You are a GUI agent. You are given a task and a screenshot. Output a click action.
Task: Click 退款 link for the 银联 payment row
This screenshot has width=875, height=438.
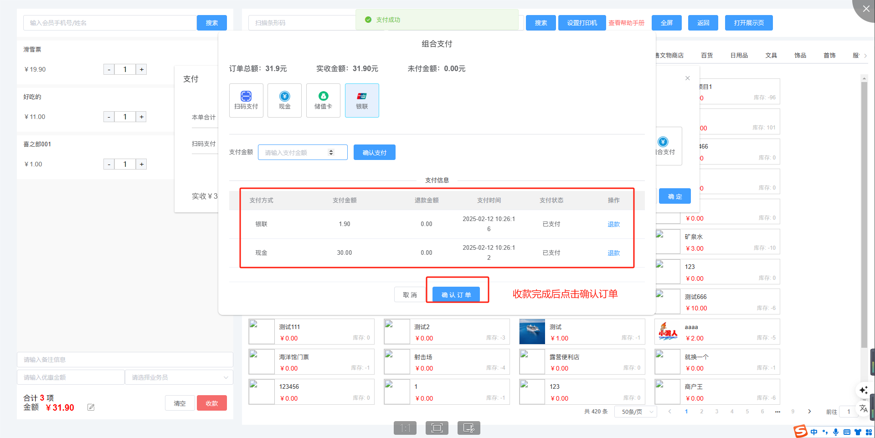(x=613, y=224)
